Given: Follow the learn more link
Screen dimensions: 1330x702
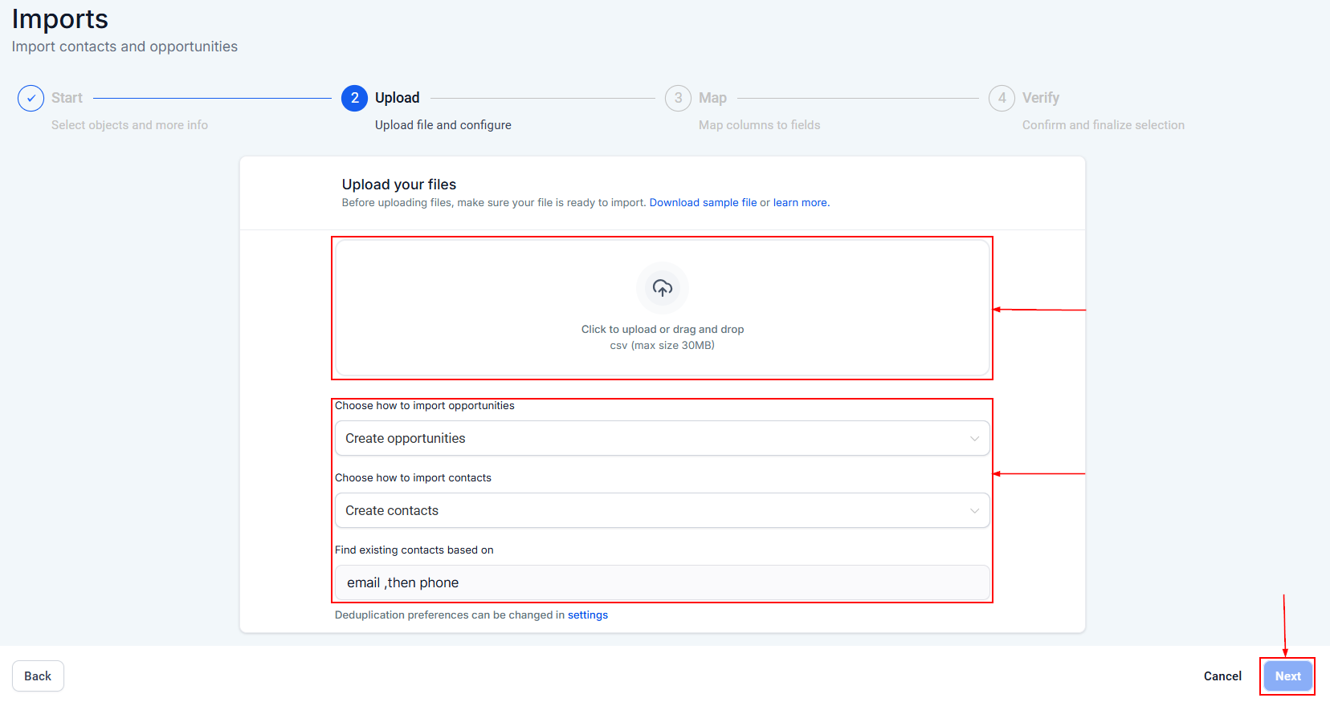Looking at the screenshot, I should (800, 203).
